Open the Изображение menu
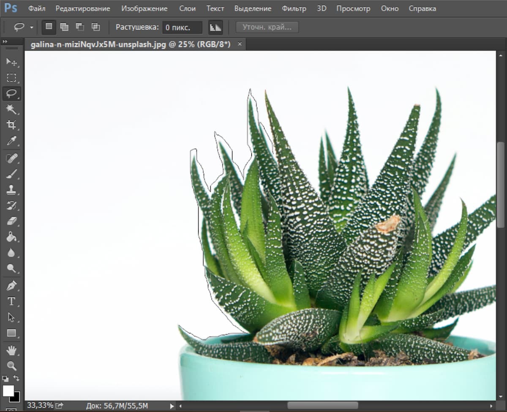507x412 pixels. coord(144,8)
